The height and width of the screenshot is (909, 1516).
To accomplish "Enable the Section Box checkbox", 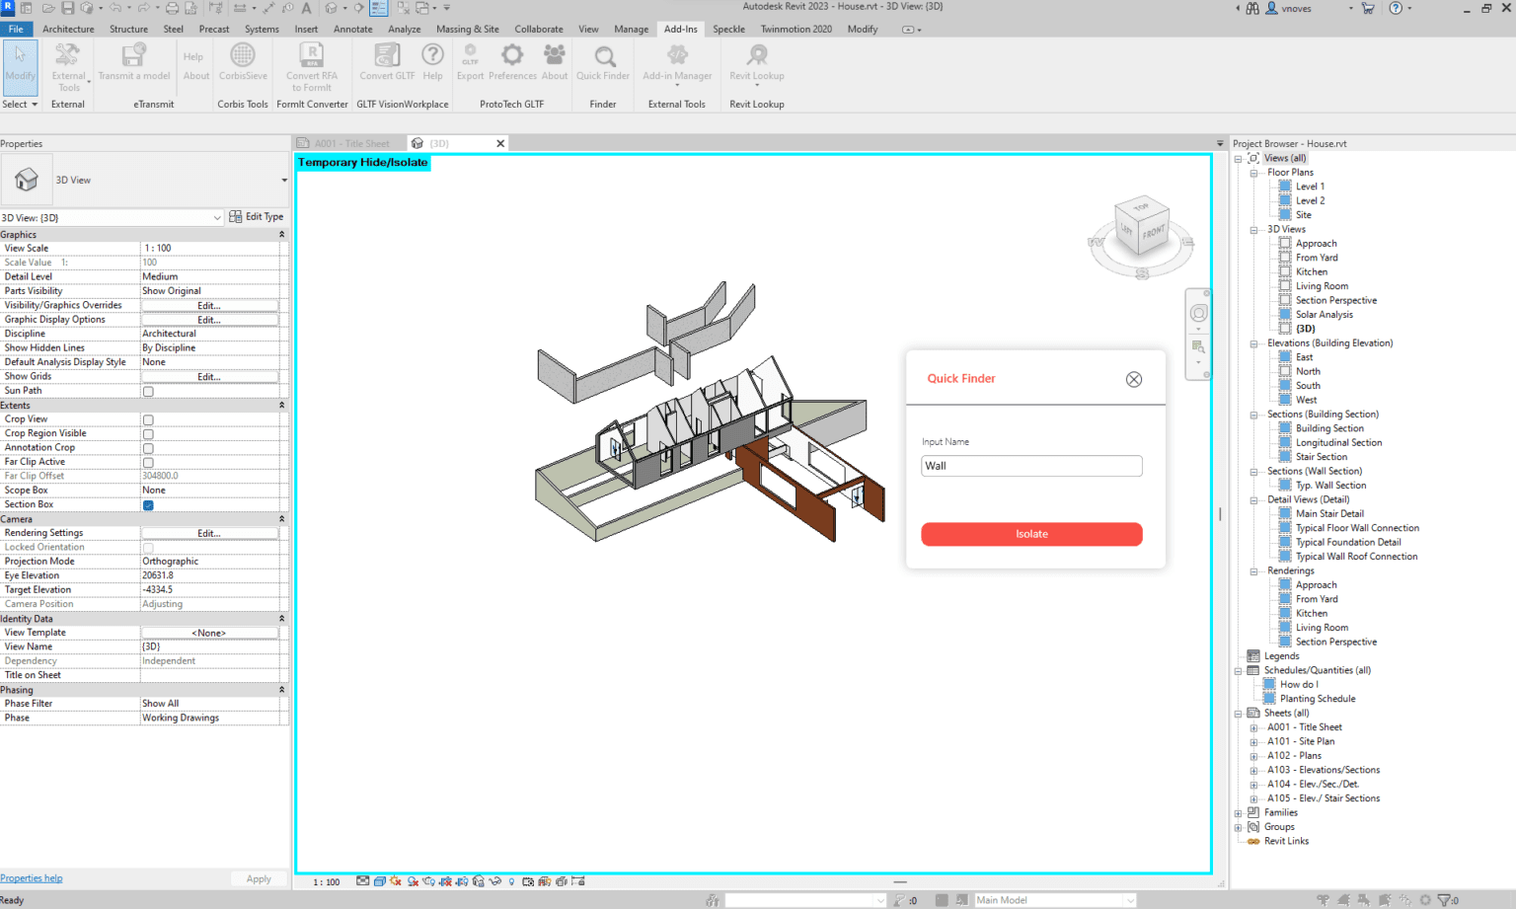I will click(x=147, y=504).
